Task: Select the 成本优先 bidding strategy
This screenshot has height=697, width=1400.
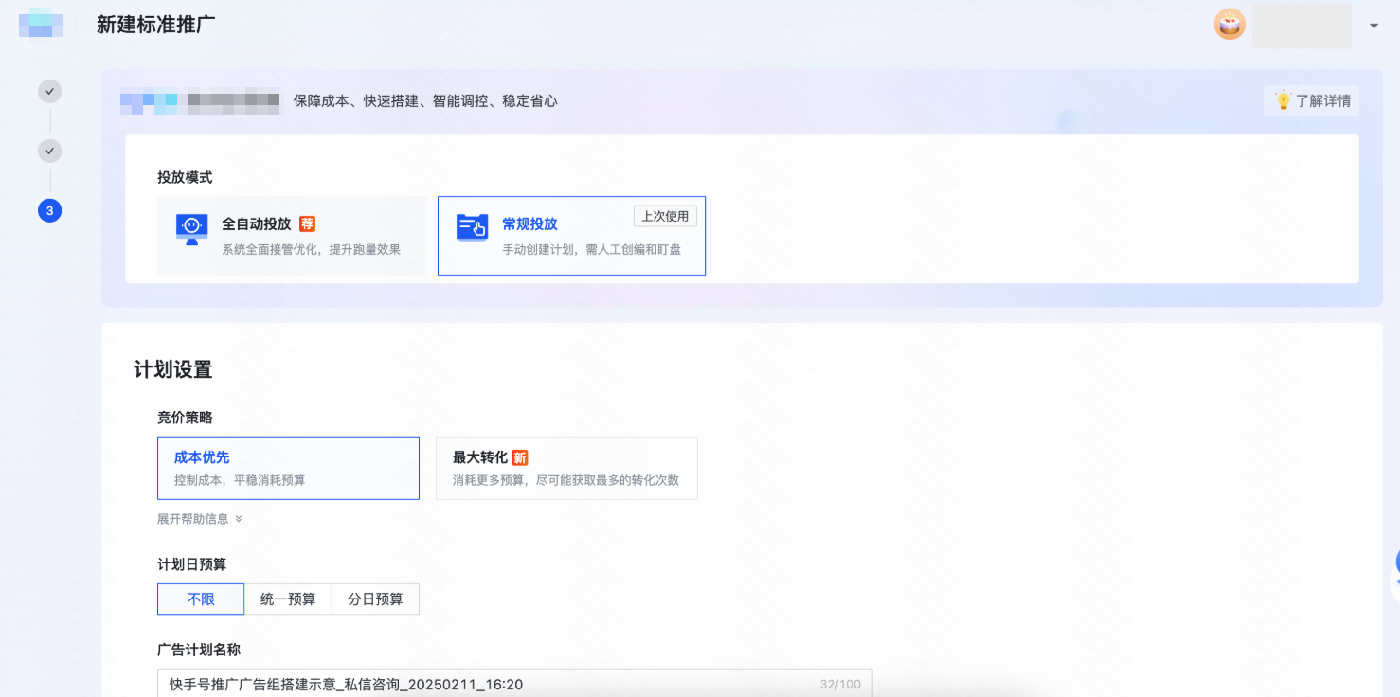Action: tap(288, 467)
